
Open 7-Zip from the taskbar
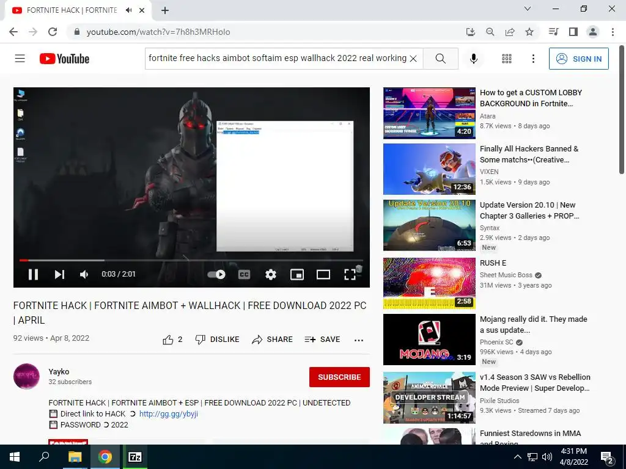[x=135, y=457]
